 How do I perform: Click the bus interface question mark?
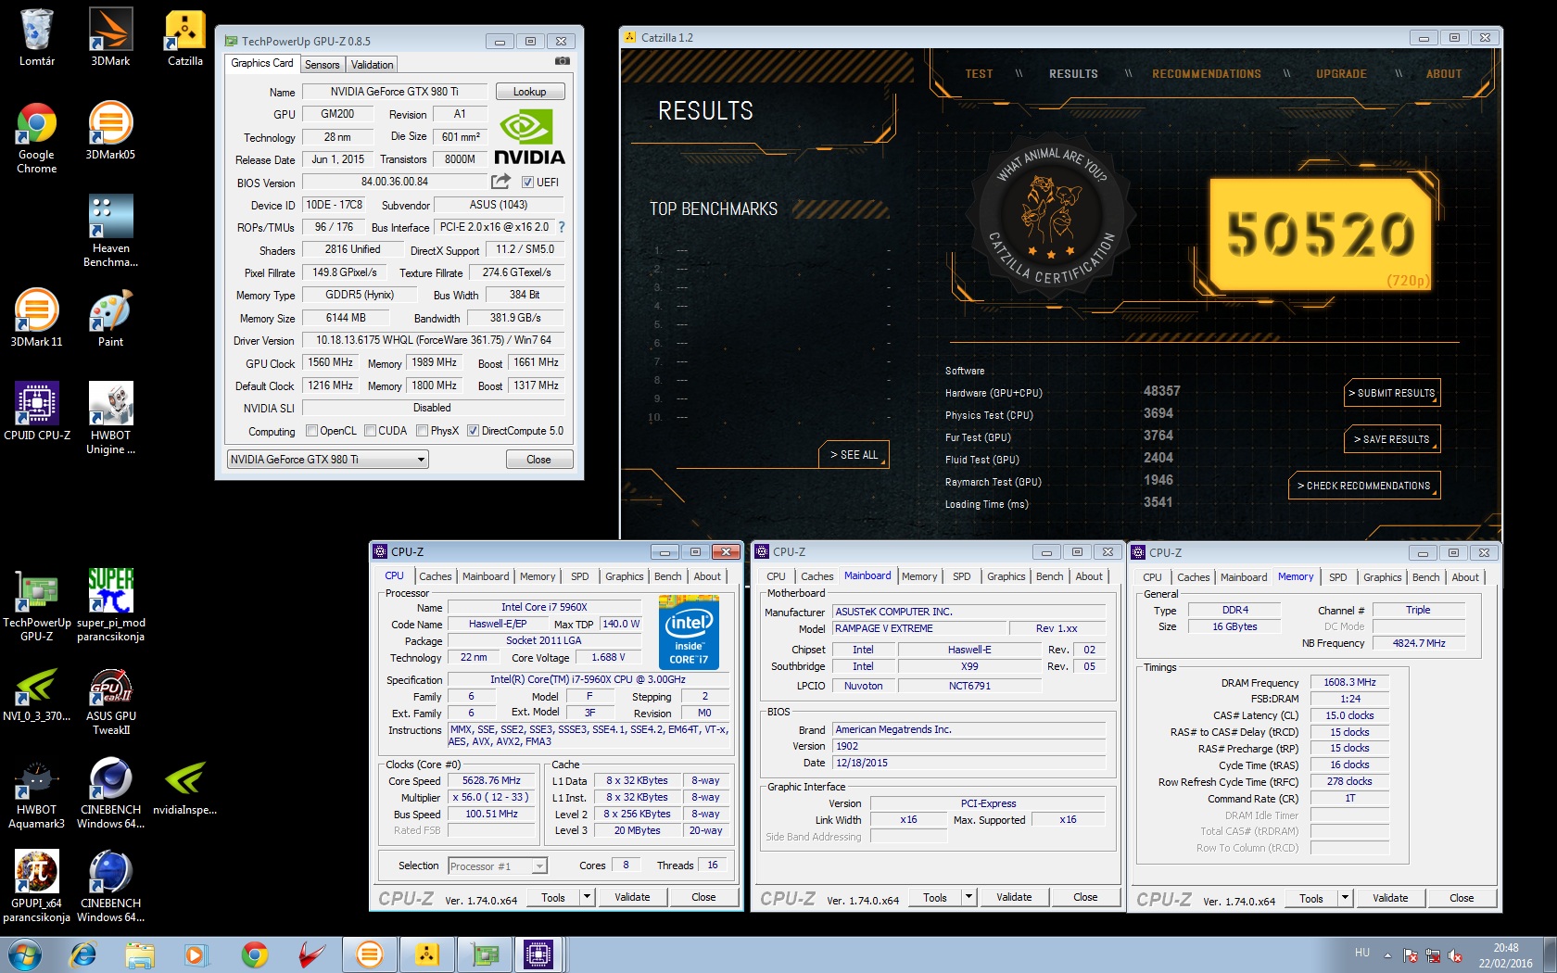(x=561, y=227)
